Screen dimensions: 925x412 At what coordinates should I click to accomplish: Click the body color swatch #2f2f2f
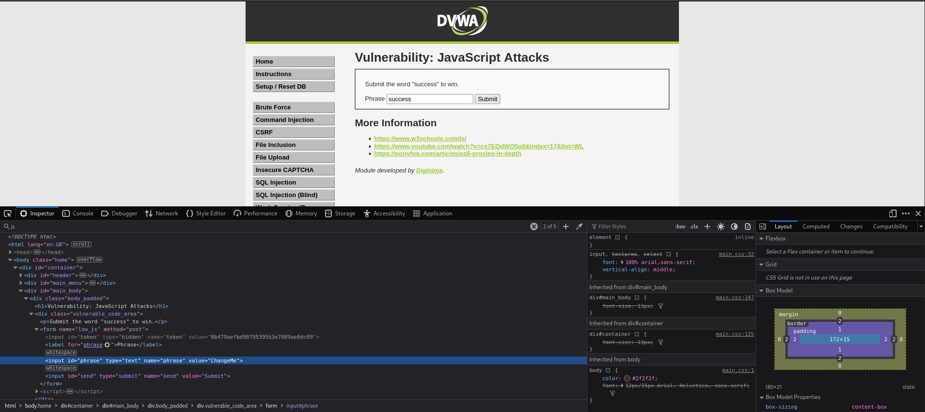click(627, 379)
